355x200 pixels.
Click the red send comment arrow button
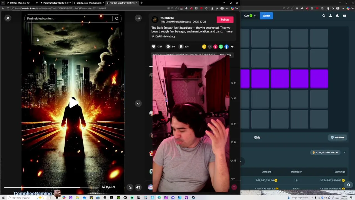click(234, 187)
